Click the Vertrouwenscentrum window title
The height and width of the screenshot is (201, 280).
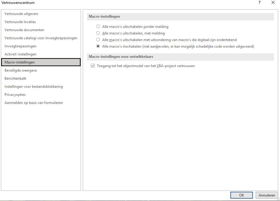tap(18, 3)
